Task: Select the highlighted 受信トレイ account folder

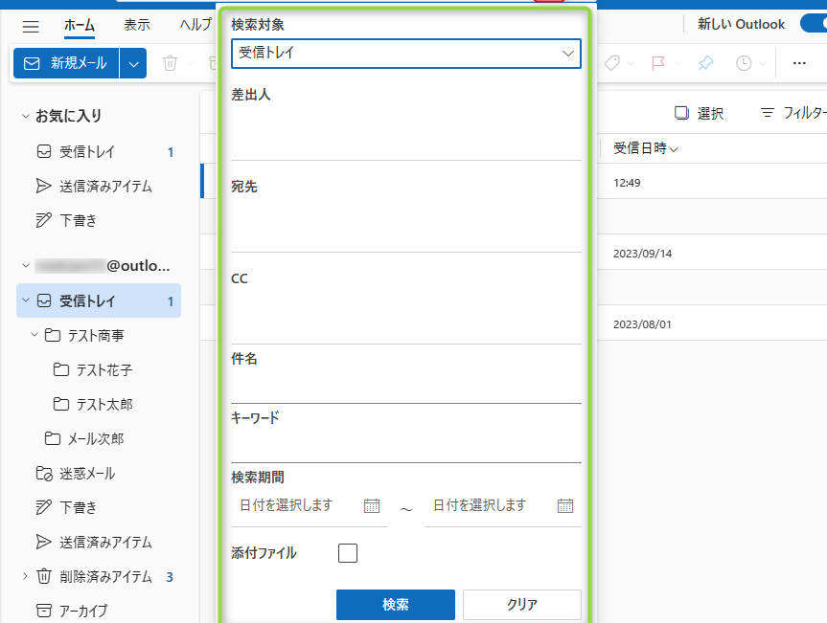Action: (x=99, y=300)
